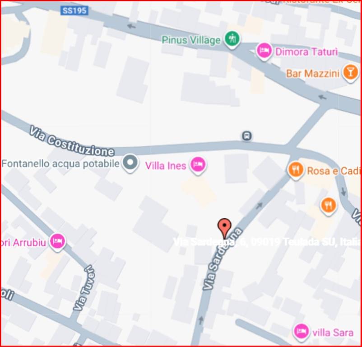Select the Fontanello acqua potabile marker

130,163
